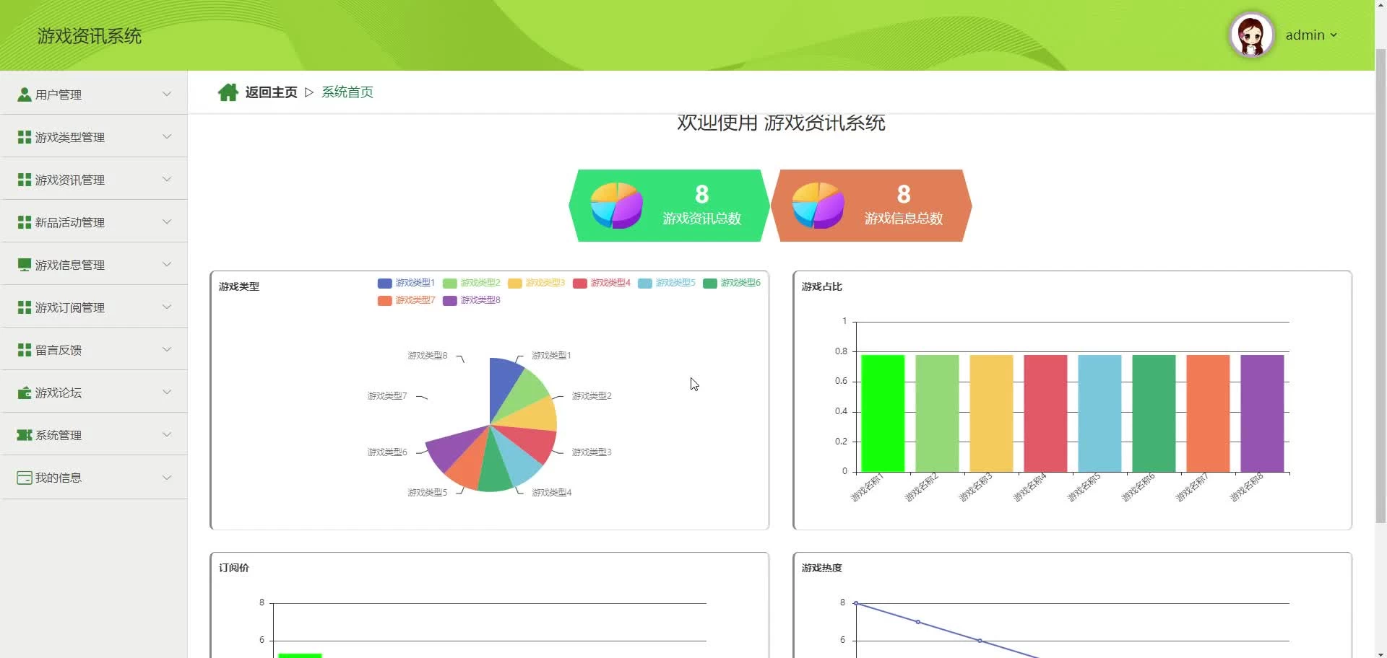The height and width of the screenshot is (658, 1387).
Task: Click the card icon beside 我的信息
Action: point(25,478)
